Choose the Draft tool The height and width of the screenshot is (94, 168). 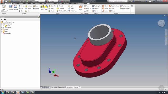(x=51, y=11)
